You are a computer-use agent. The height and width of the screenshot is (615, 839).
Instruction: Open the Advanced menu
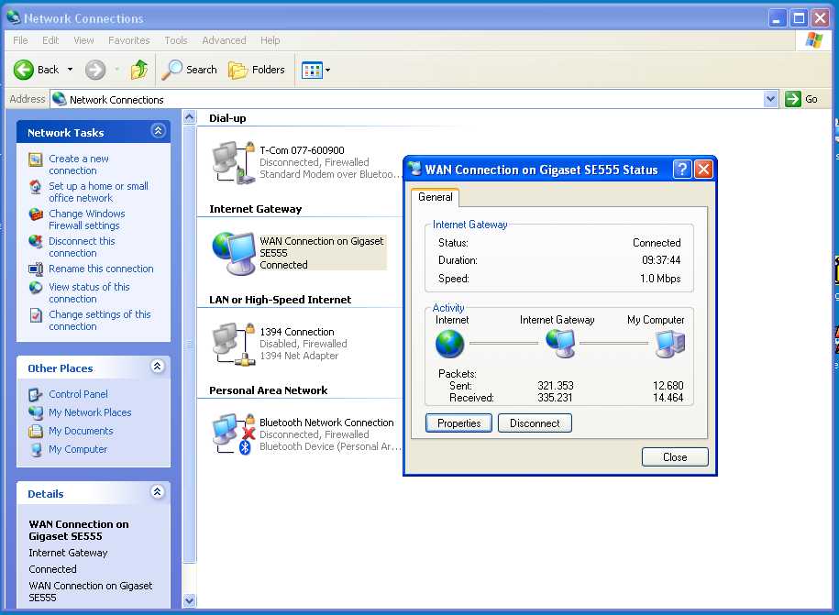[224, 40]
